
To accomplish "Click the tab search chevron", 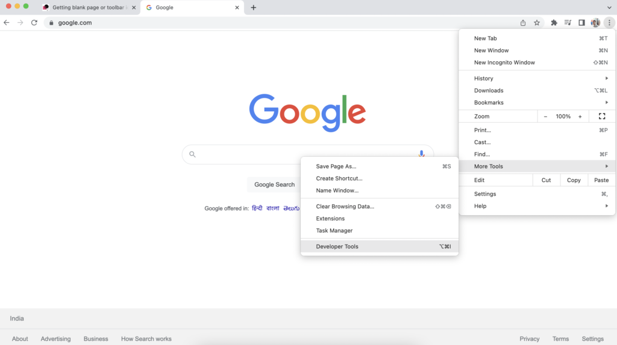I will [x=609, y=7].
